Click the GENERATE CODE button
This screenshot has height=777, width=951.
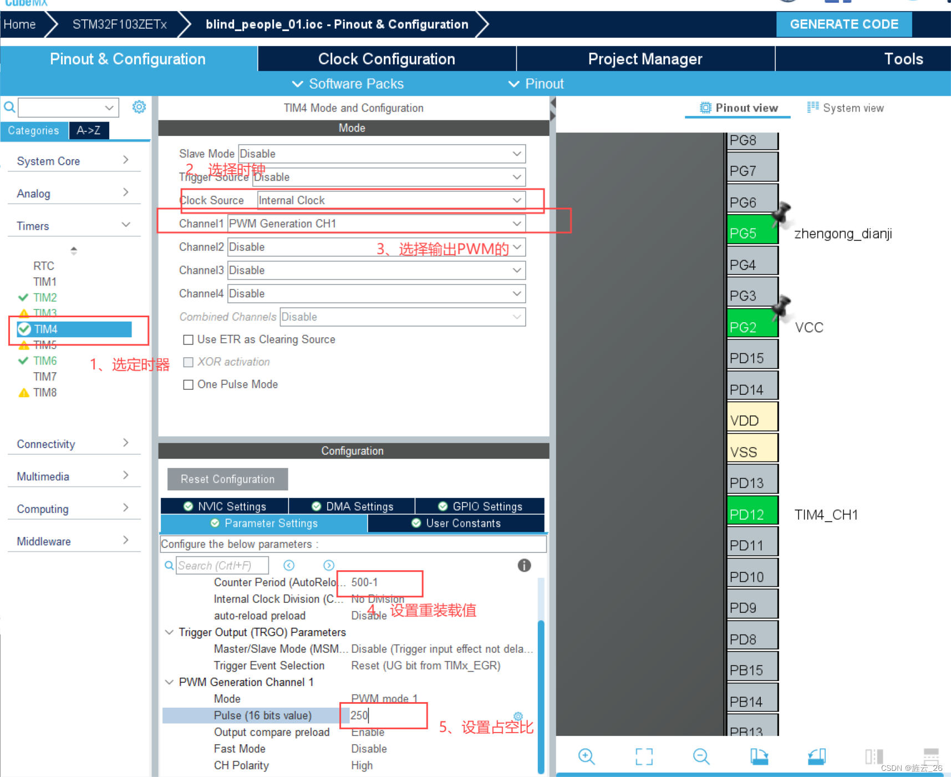844,24
